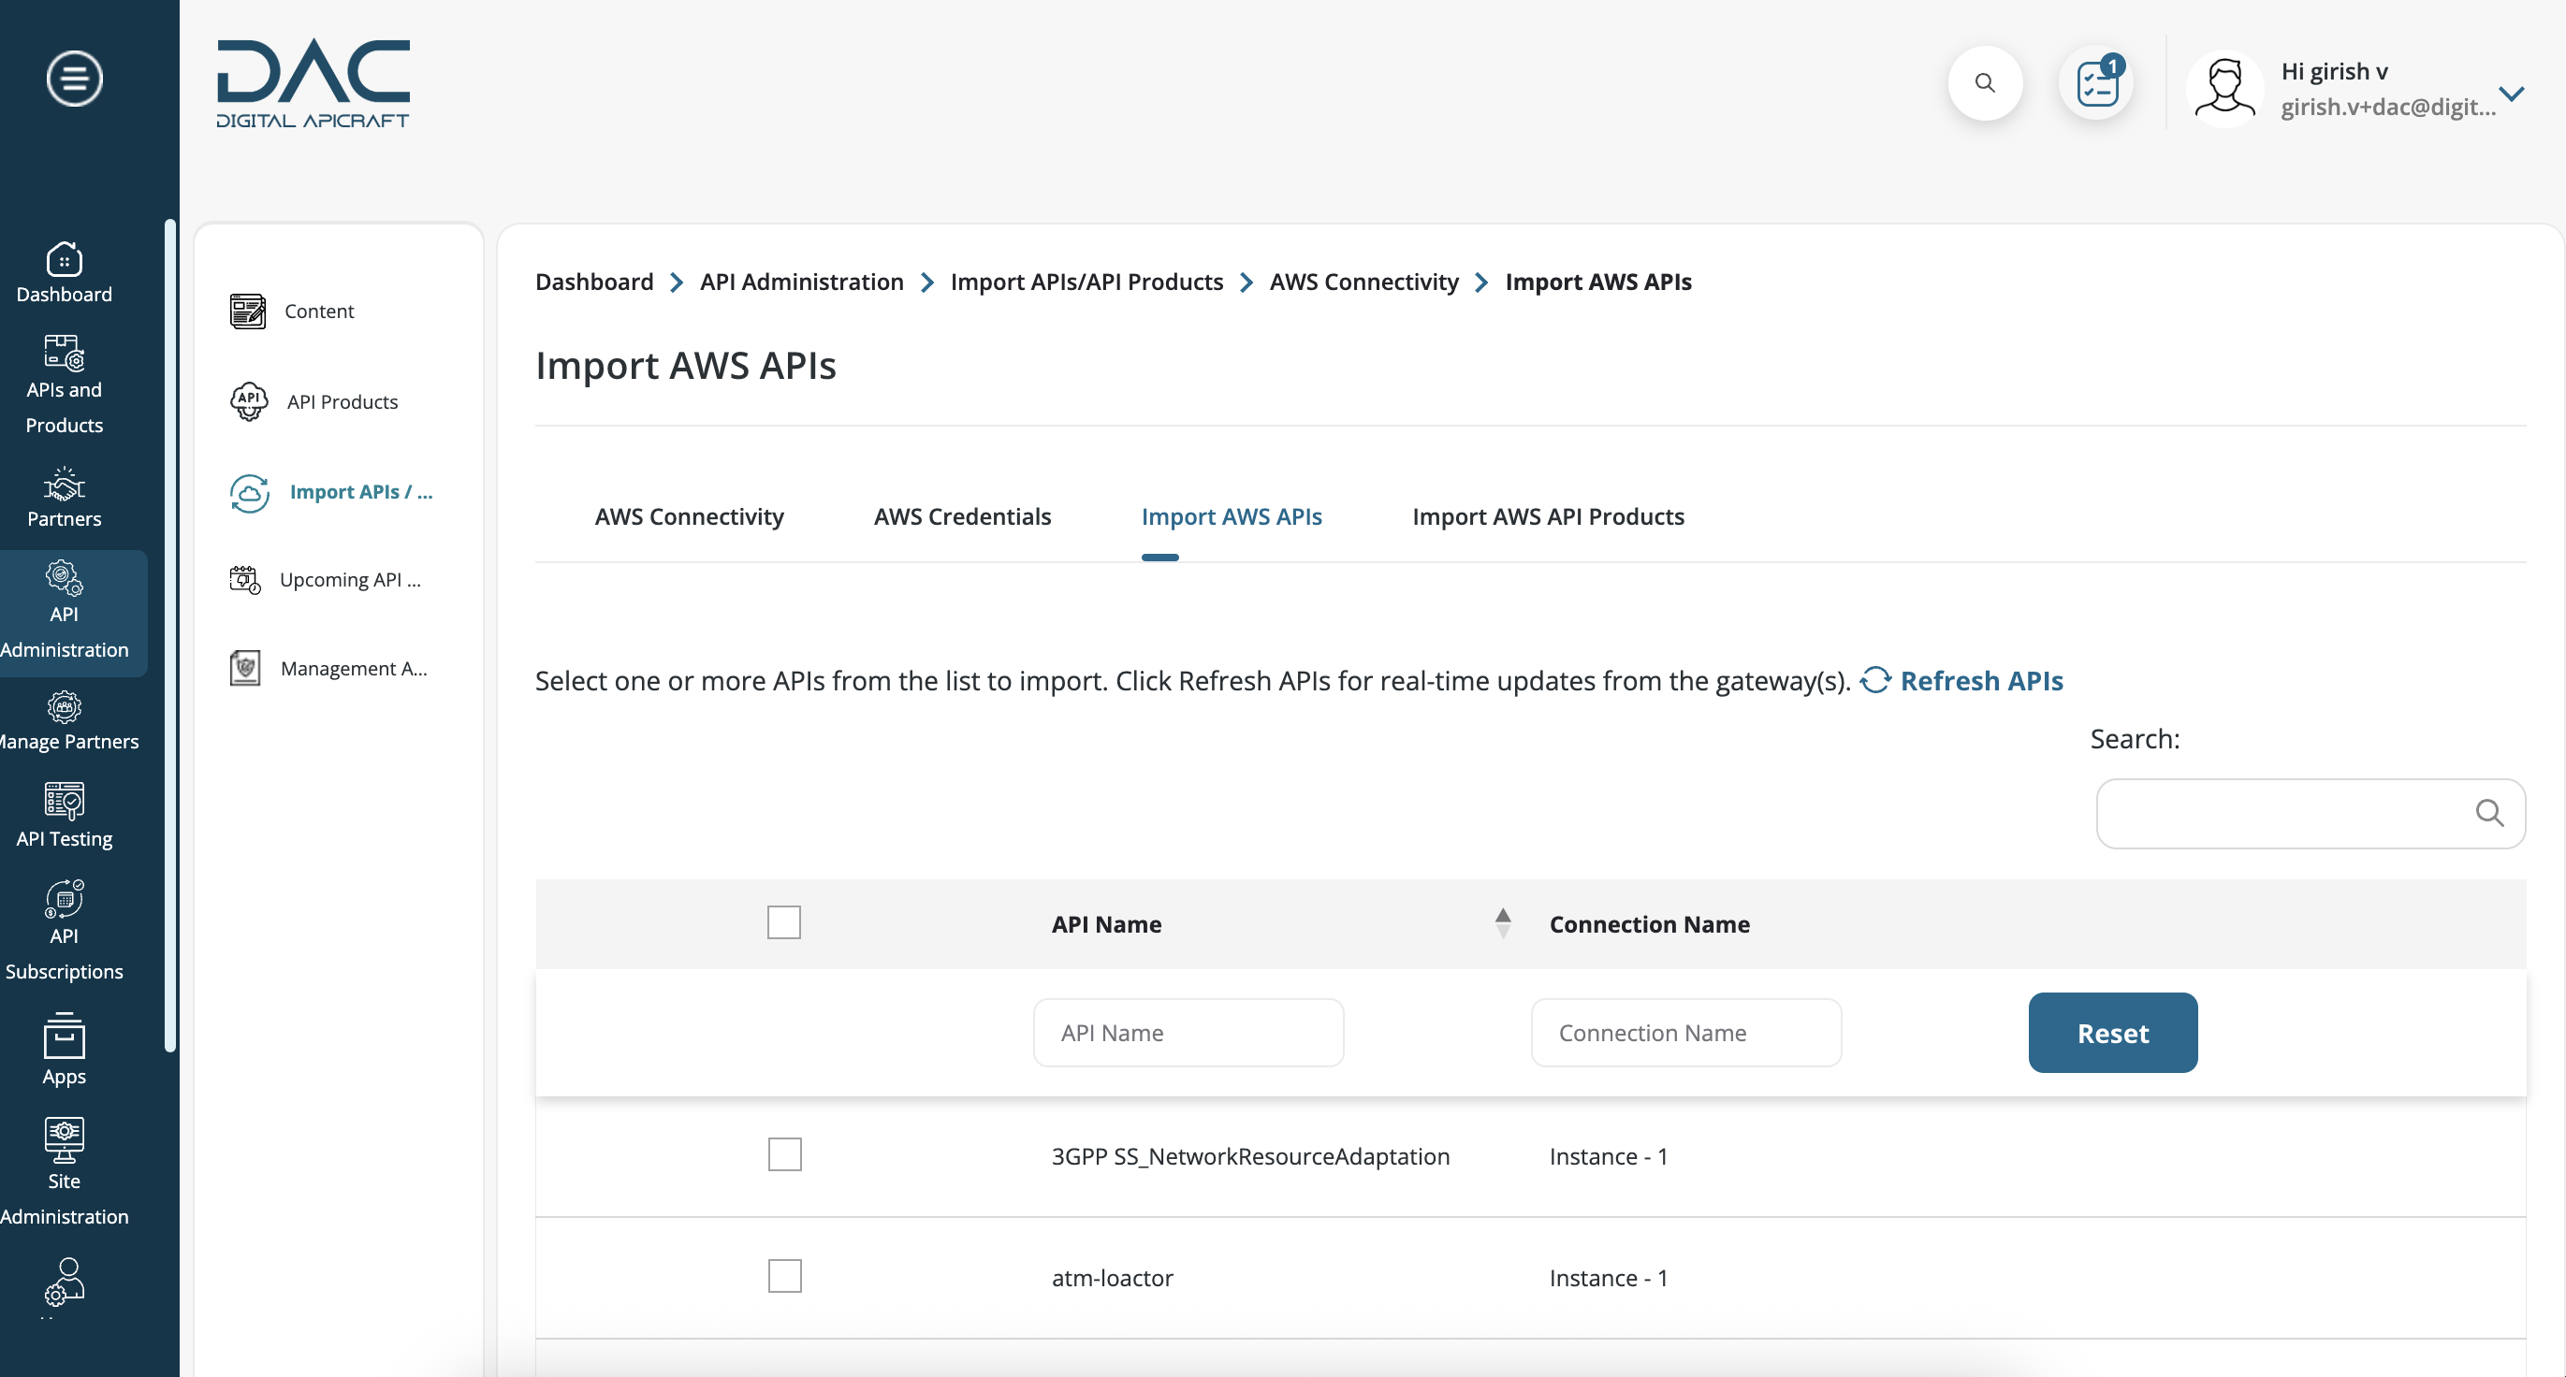Toggle the select-all header checkbox
2566x1377 pixels.
coord(784,923)
